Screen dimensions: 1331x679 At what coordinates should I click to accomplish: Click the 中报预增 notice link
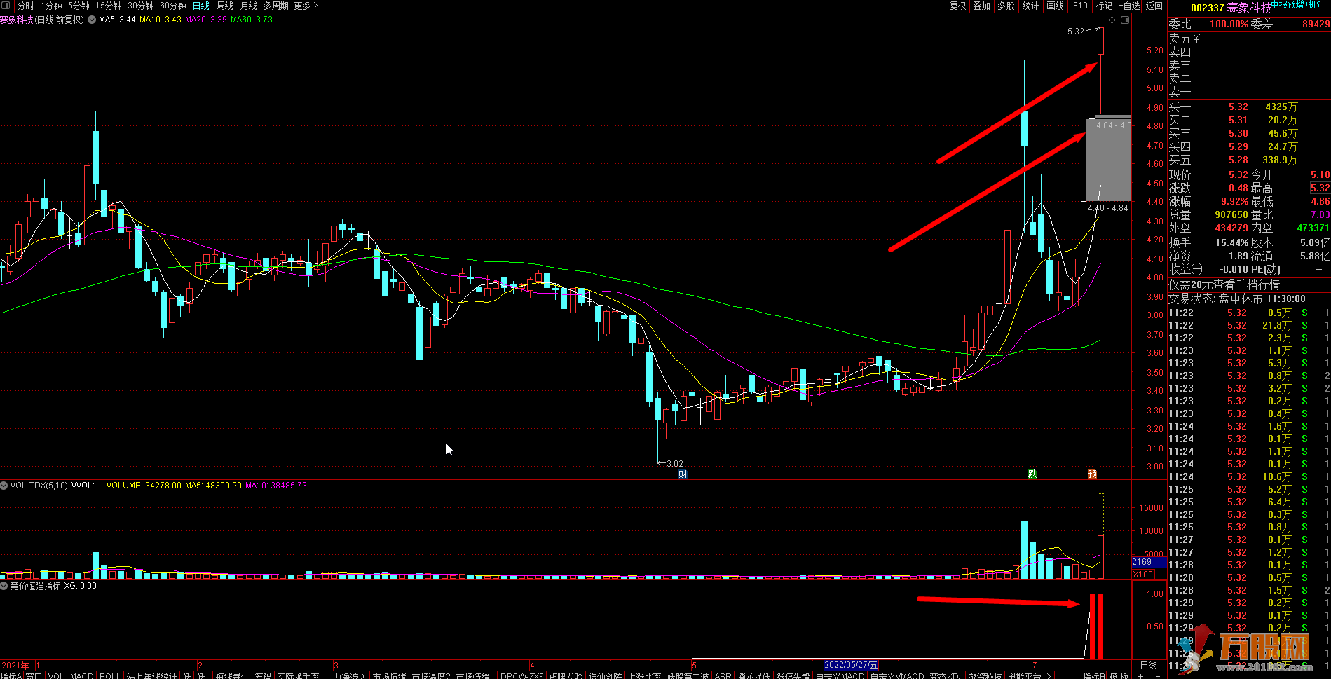click(1295, 5)
